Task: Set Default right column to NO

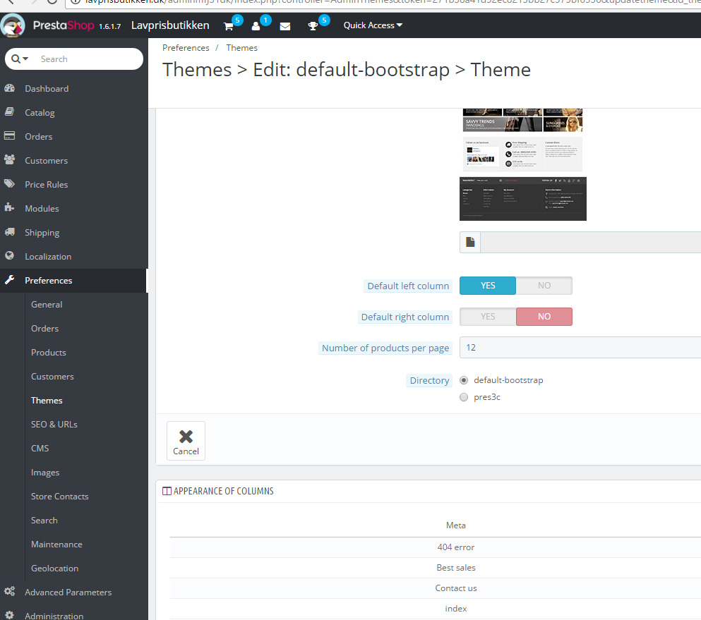Action: click(x=544, y=317)
